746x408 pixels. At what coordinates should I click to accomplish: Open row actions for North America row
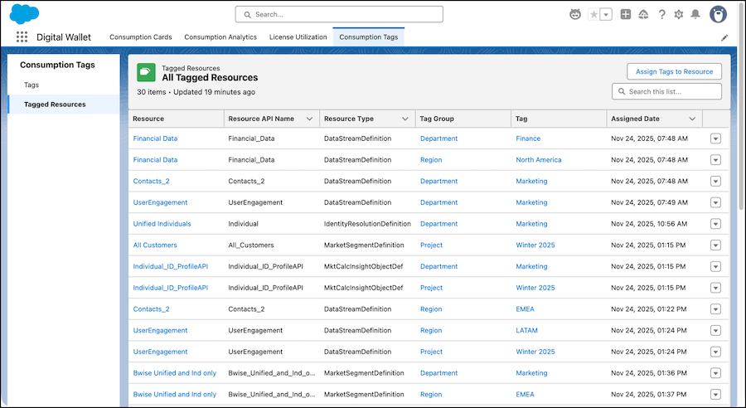tap(715, 160)
